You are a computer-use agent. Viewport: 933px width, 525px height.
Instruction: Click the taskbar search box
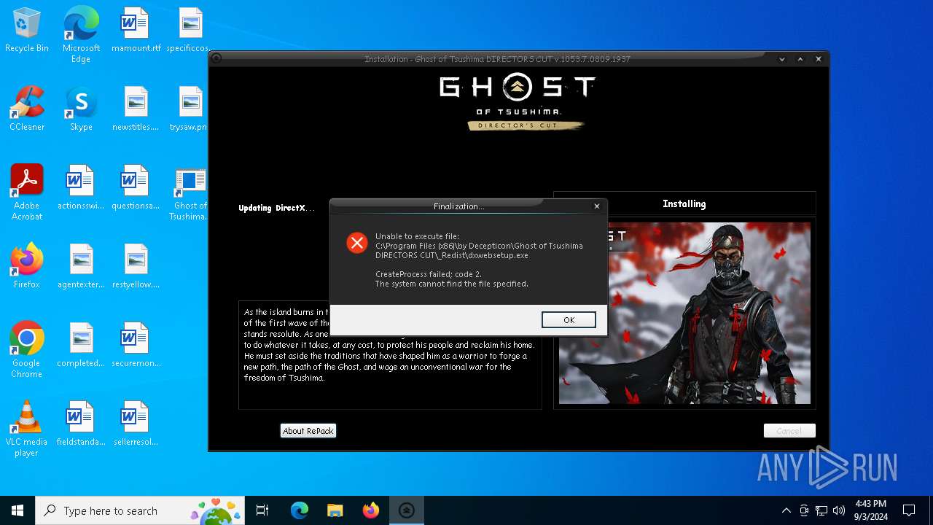pos(140,510)
